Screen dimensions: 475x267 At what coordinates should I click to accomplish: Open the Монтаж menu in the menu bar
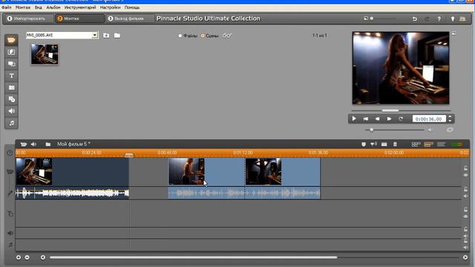click(x=23, y=7)
